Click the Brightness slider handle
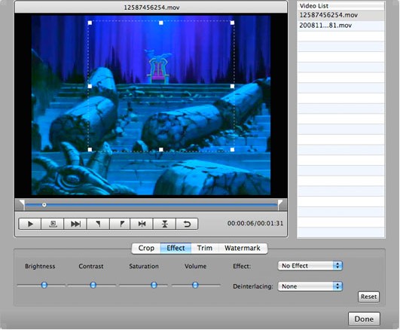This screenshot has width=400, height=330. 44,285
